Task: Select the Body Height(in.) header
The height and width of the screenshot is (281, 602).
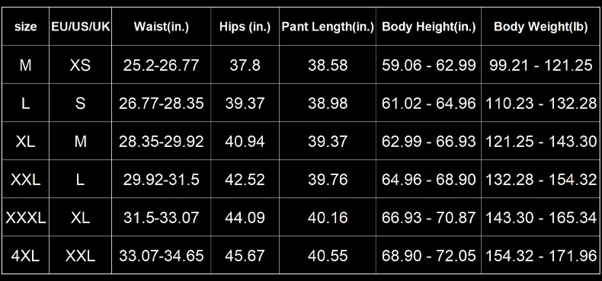Action: pyautogui.click(x=429, y=27)
